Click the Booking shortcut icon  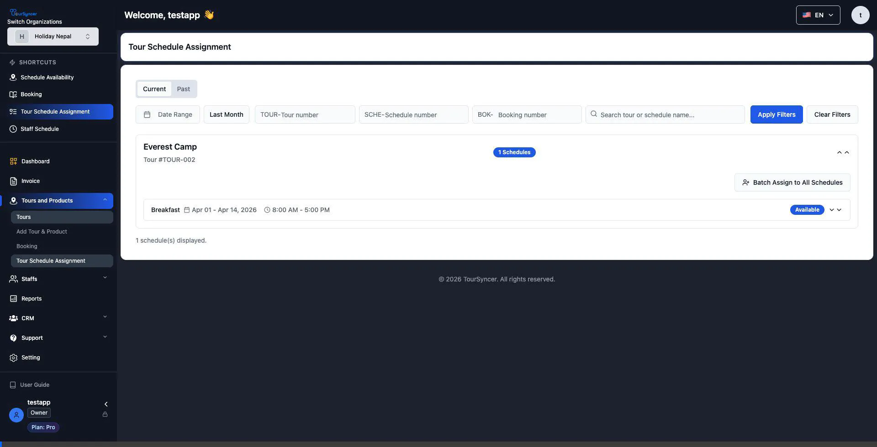(13, 94)
